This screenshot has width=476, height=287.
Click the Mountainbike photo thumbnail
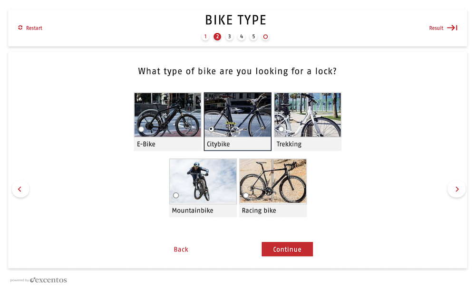(203, 181)
